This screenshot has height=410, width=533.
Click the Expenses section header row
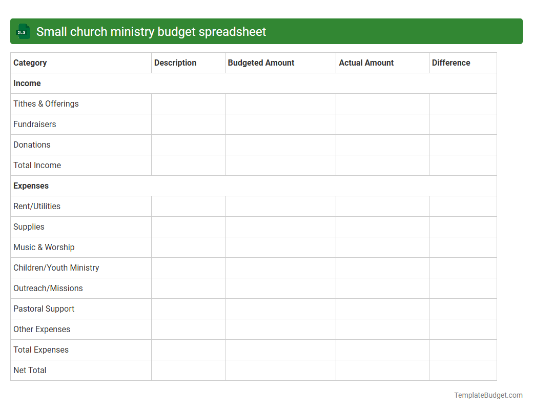pyautogui.click(x=31, y=186)
